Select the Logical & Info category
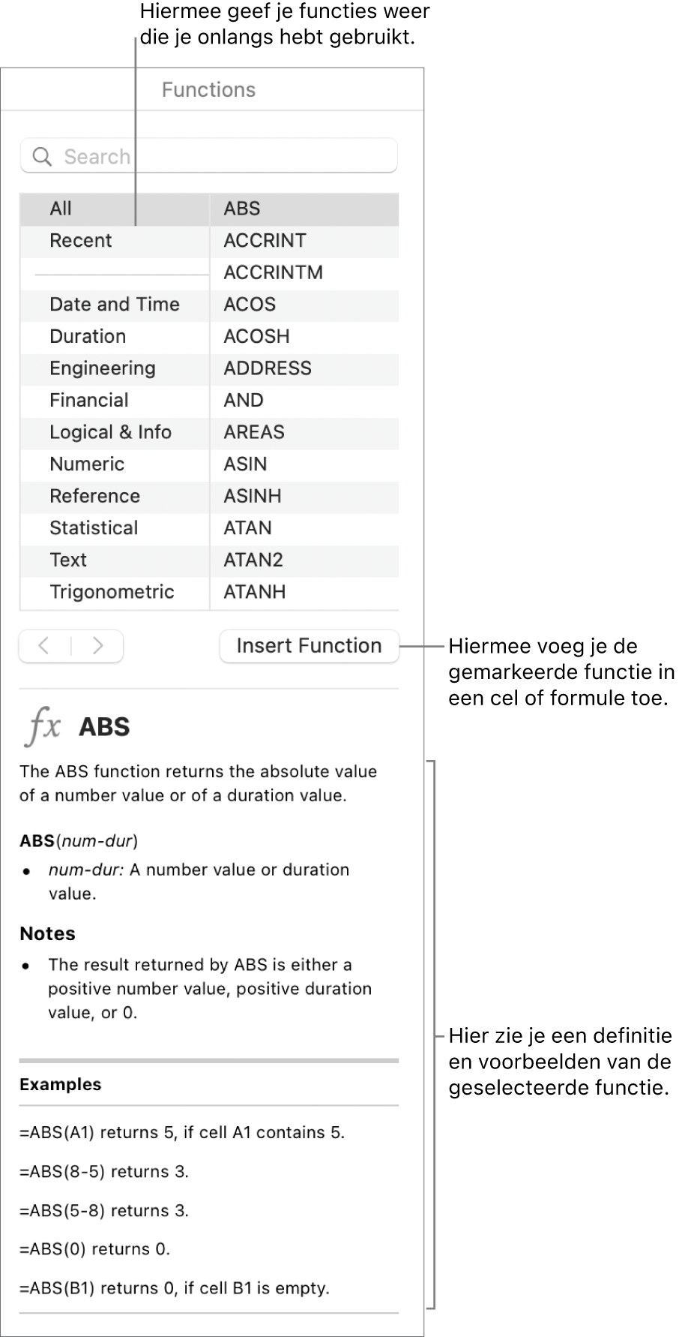688x1337 pixels. (110, 432)
